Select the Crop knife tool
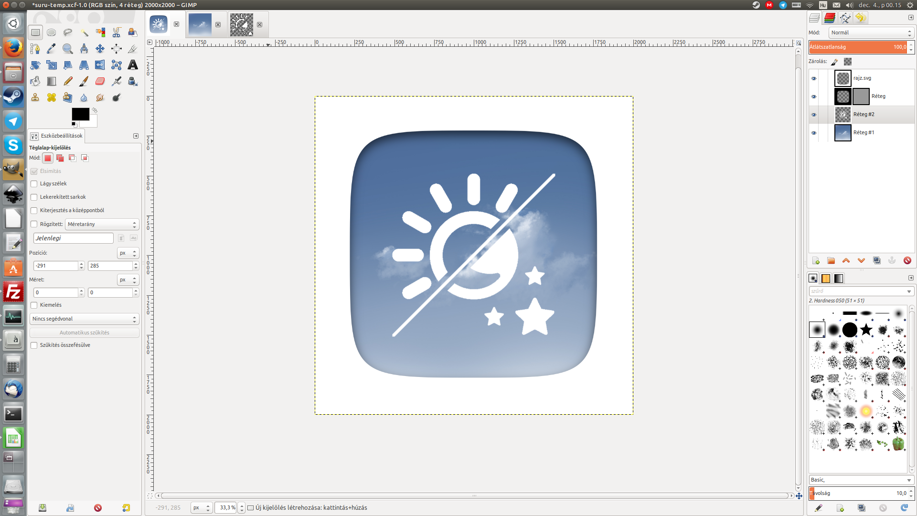This screenshot has height=516, width=917. 133,49
